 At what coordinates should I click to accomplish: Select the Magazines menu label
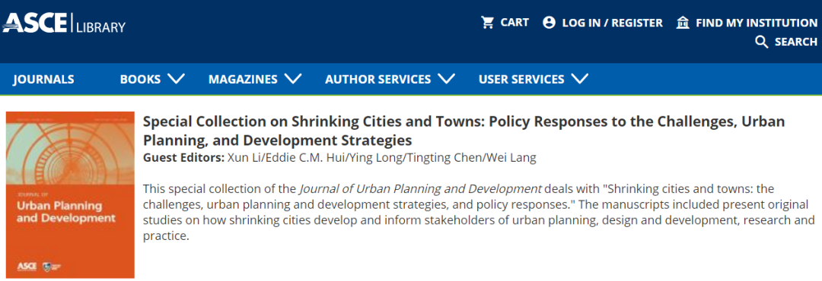coord(243,80)
